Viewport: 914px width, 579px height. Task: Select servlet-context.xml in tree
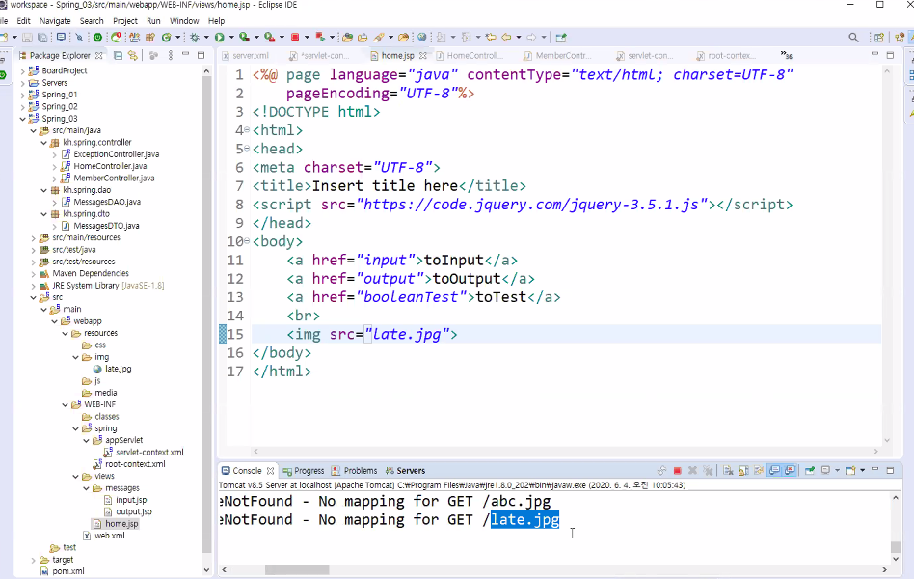click(149, 453)
